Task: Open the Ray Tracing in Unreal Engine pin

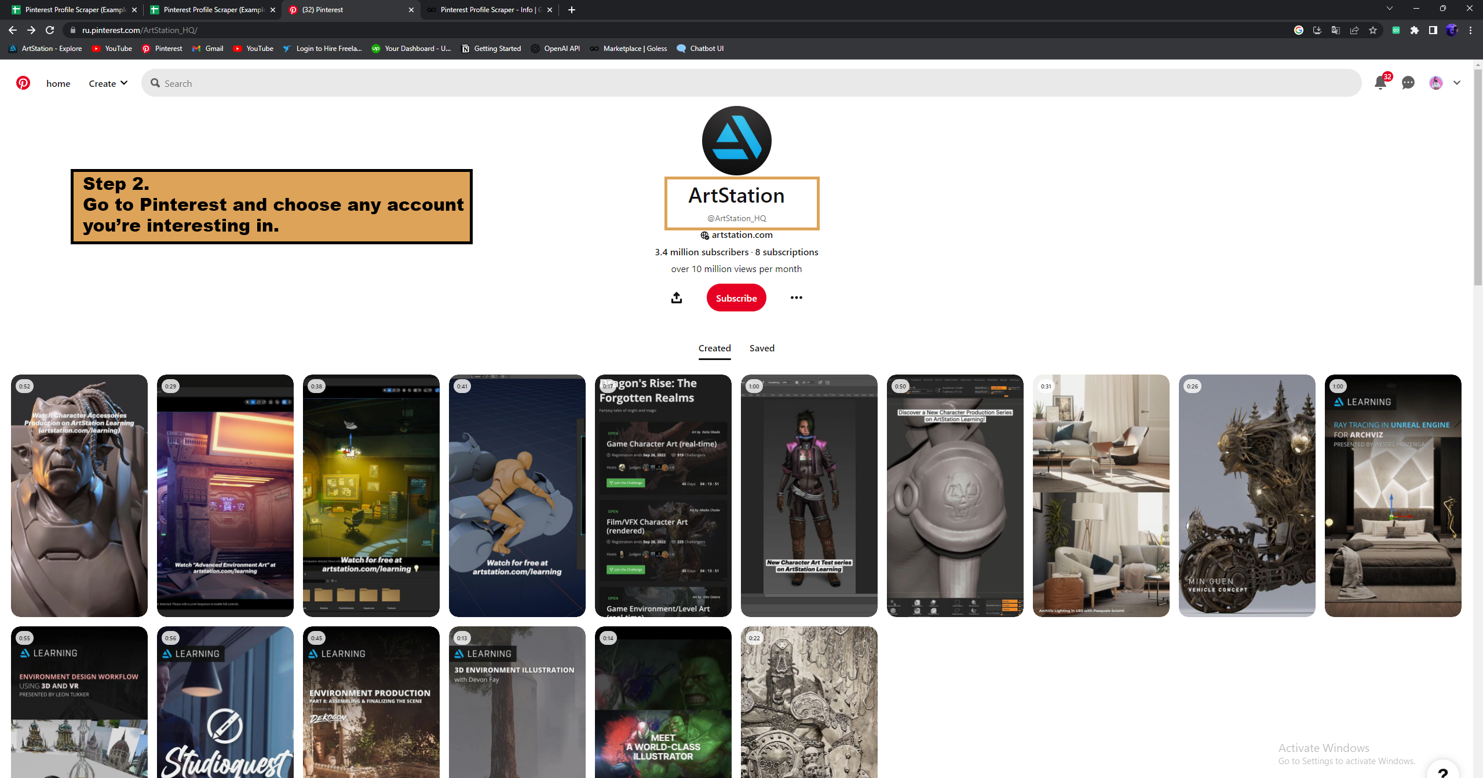Action: pos(1393,496)
